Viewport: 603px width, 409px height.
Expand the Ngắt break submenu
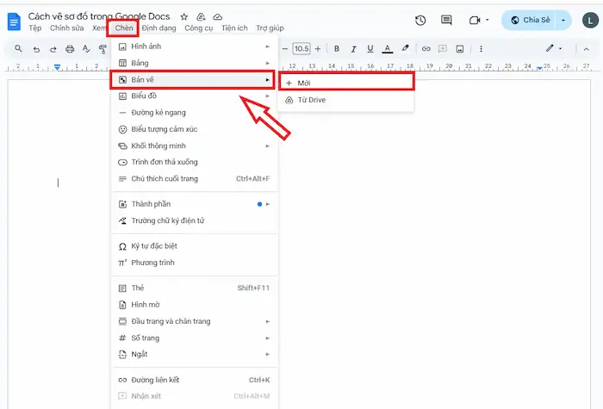tap(194, 355)
